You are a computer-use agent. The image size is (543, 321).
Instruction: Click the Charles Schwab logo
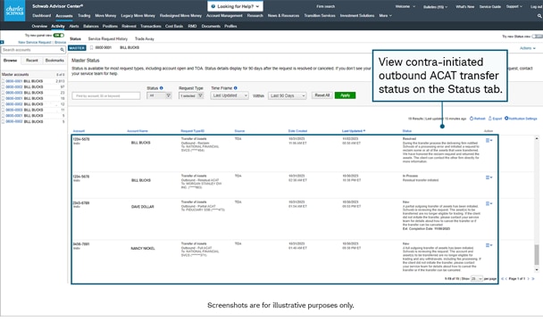tap(14, 11)
